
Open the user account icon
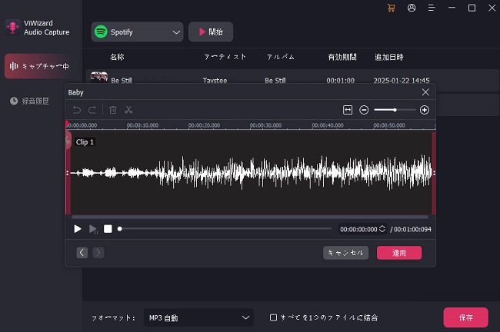[x=412, y=8]
